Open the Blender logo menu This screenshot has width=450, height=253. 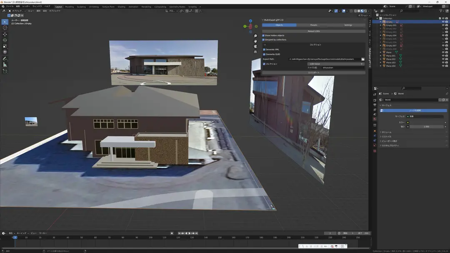coord(3,6)
